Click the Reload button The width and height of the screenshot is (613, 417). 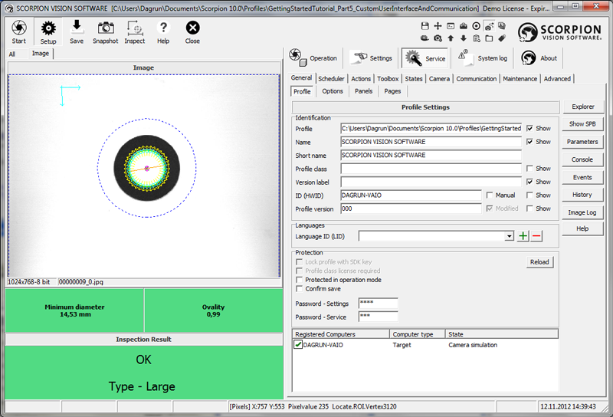click(x=539, y=262)
